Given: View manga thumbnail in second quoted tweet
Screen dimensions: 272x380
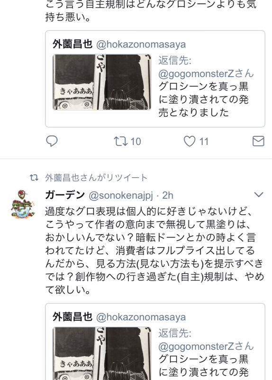Looking at the screenshot, I should 102,353.
